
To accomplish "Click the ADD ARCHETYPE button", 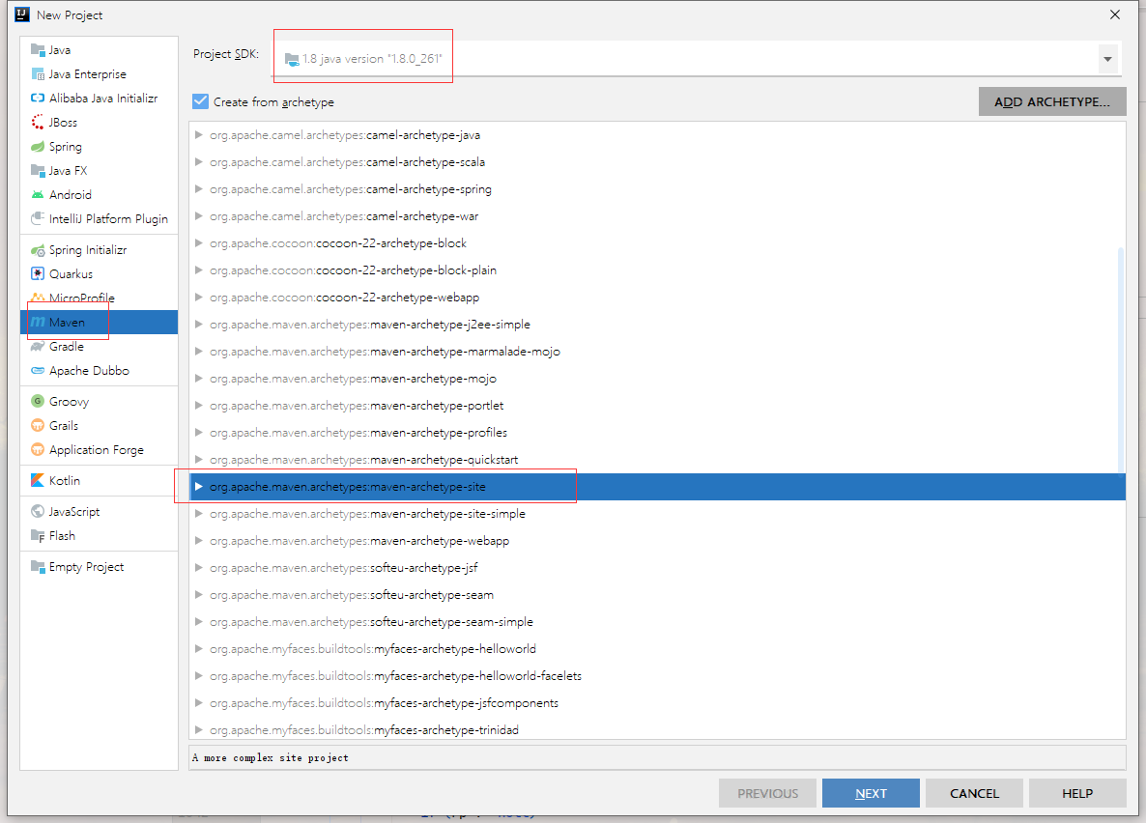I will 1051,101.
